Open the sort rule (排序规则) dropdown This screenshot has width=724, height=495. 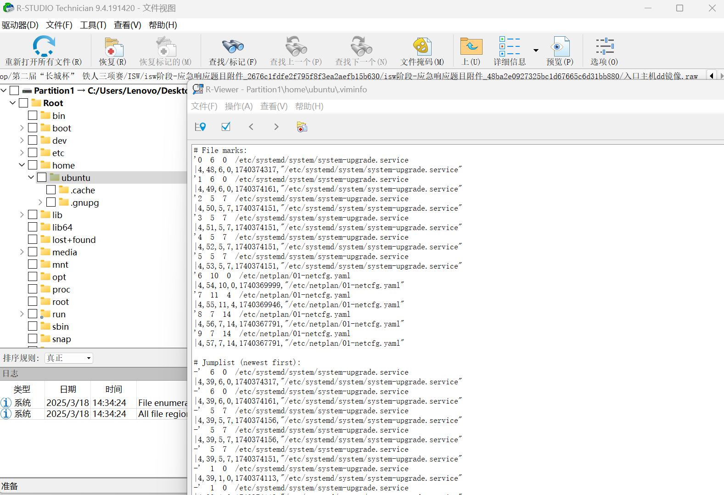[69, 358]
